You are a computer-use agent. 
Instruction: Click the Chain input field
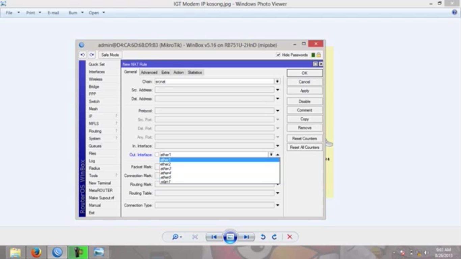[214, 81]
